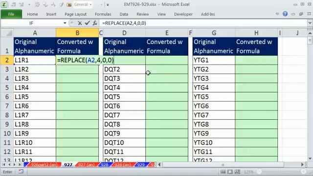
Task: Click cell A2 containing L1R1
Action: (35, 60)
